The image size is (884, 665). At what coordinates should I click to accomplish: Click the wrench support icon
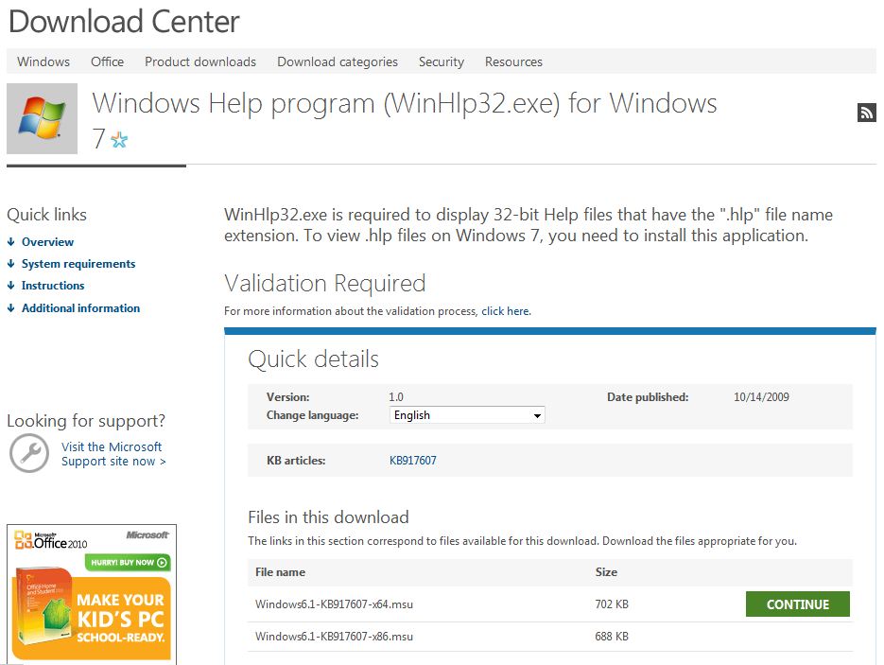tap(28, 453)
